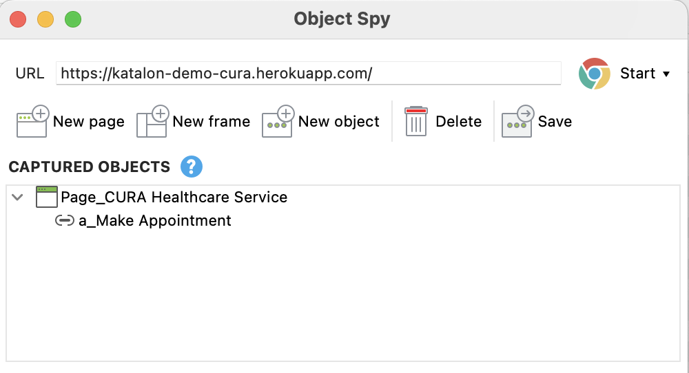Click the red Delete trash icon
Image resolution: width=689 pixels, height=373 pixels.
click(415, 122)
